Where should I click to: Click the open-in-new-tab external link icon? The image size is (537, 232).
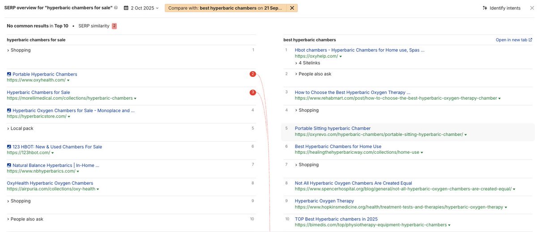(530, 40)
